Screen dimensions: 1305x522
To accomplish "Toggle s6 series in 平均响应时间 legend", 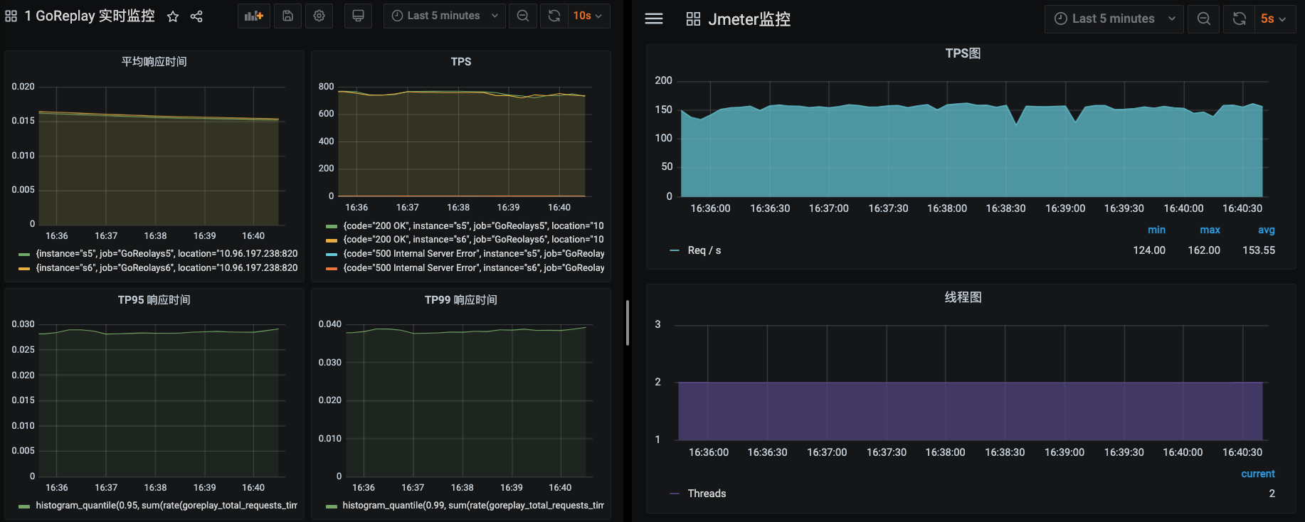I will 167,268.
